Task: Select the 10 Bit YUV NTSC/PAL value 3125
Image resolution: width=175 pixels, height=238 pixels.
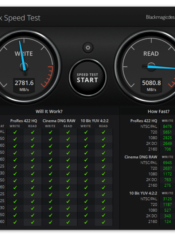Action: point(167,199)
